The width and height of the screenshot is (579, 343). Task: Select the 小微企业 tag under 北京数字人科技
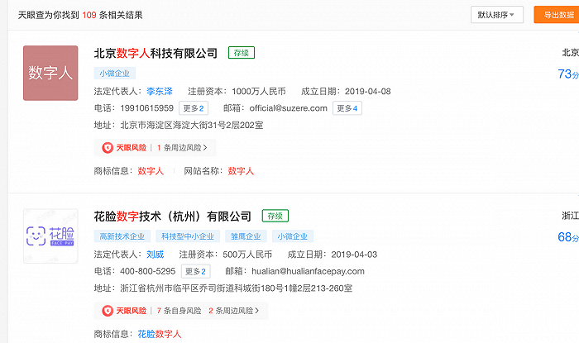[x=114, y=74]
